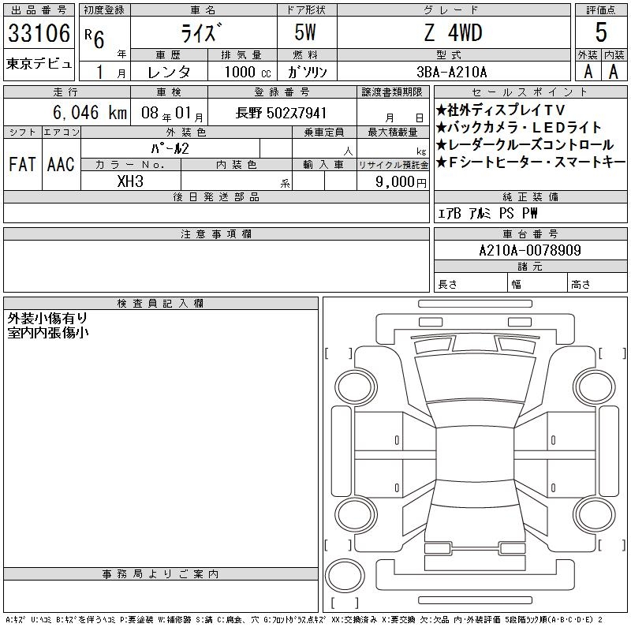The image size is (631, 631).
Task: Click the displacement value 1000 cc
Action: [248, 72]
